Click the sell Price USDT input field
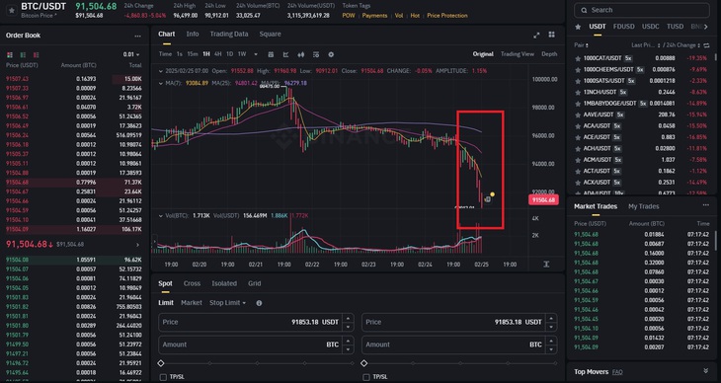Screen dimensions: 721x383 point(459,323)
